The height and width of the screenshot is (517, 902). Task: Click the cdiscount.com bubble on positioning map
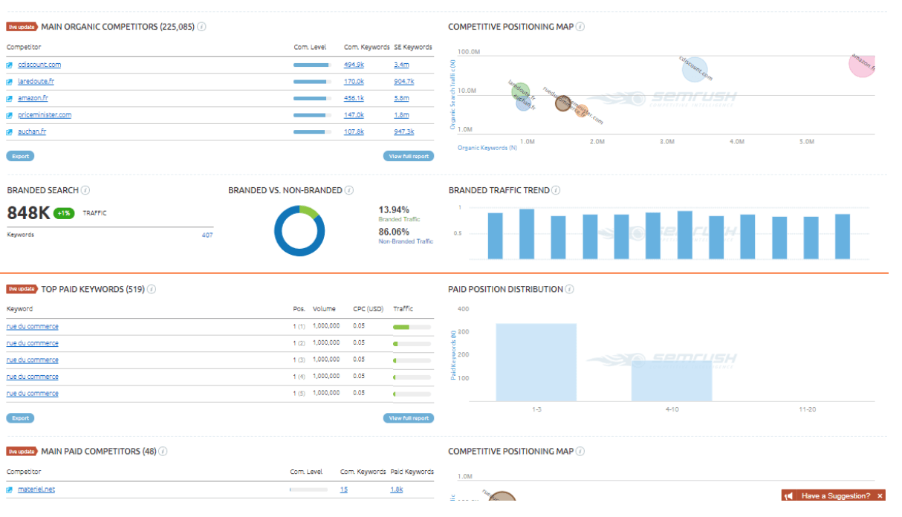point(695,69)
